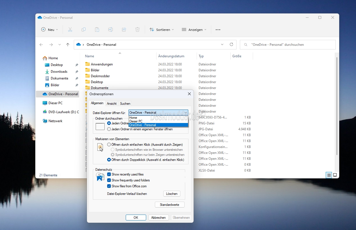
Task: Click the Standardwerte button
Action: point(169,205)
